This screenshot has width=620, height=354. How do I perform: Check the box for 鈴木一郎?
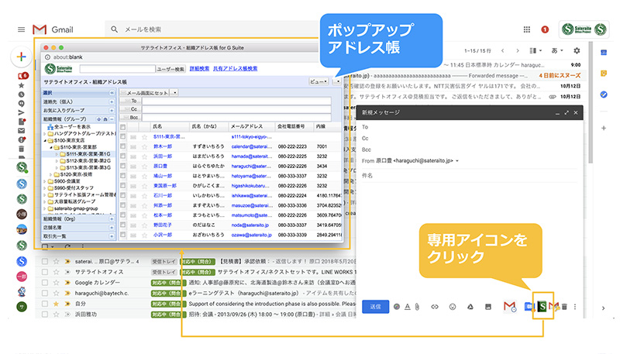pyautogui.click(x=123, y=146)
